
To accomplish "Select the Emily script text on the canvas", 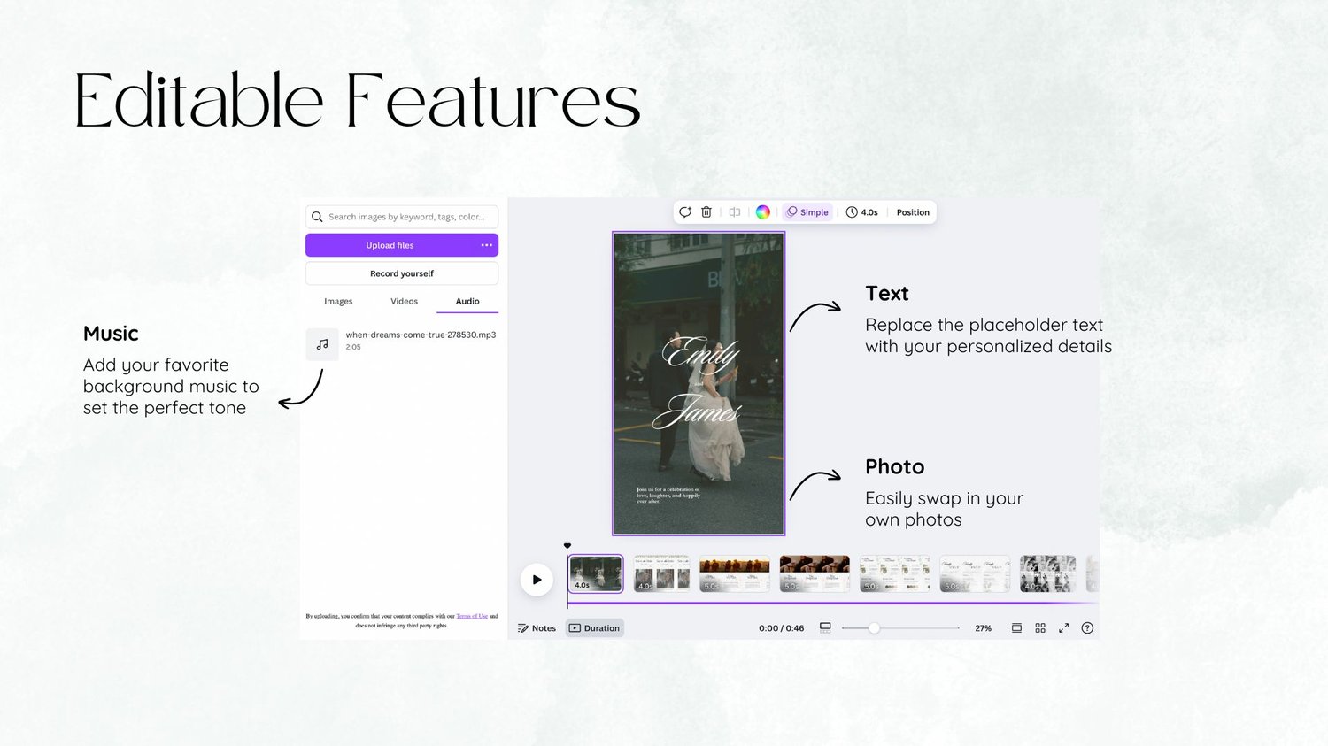I will (701, 354).
